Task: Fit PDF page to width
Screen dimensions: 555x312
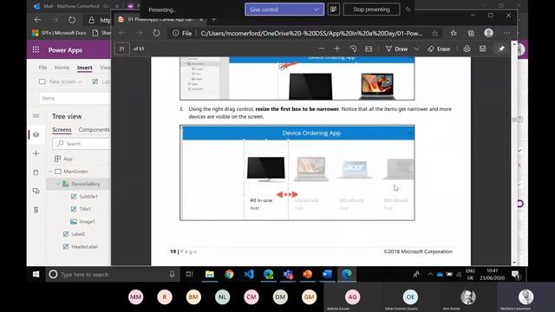Action: click(369, 49)
